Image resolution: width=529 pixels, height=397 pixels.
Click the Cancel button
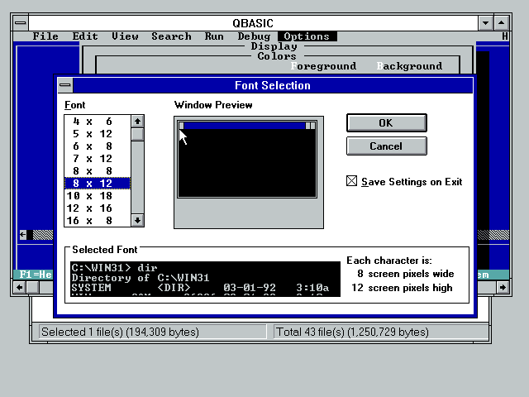tap(387, 146)
